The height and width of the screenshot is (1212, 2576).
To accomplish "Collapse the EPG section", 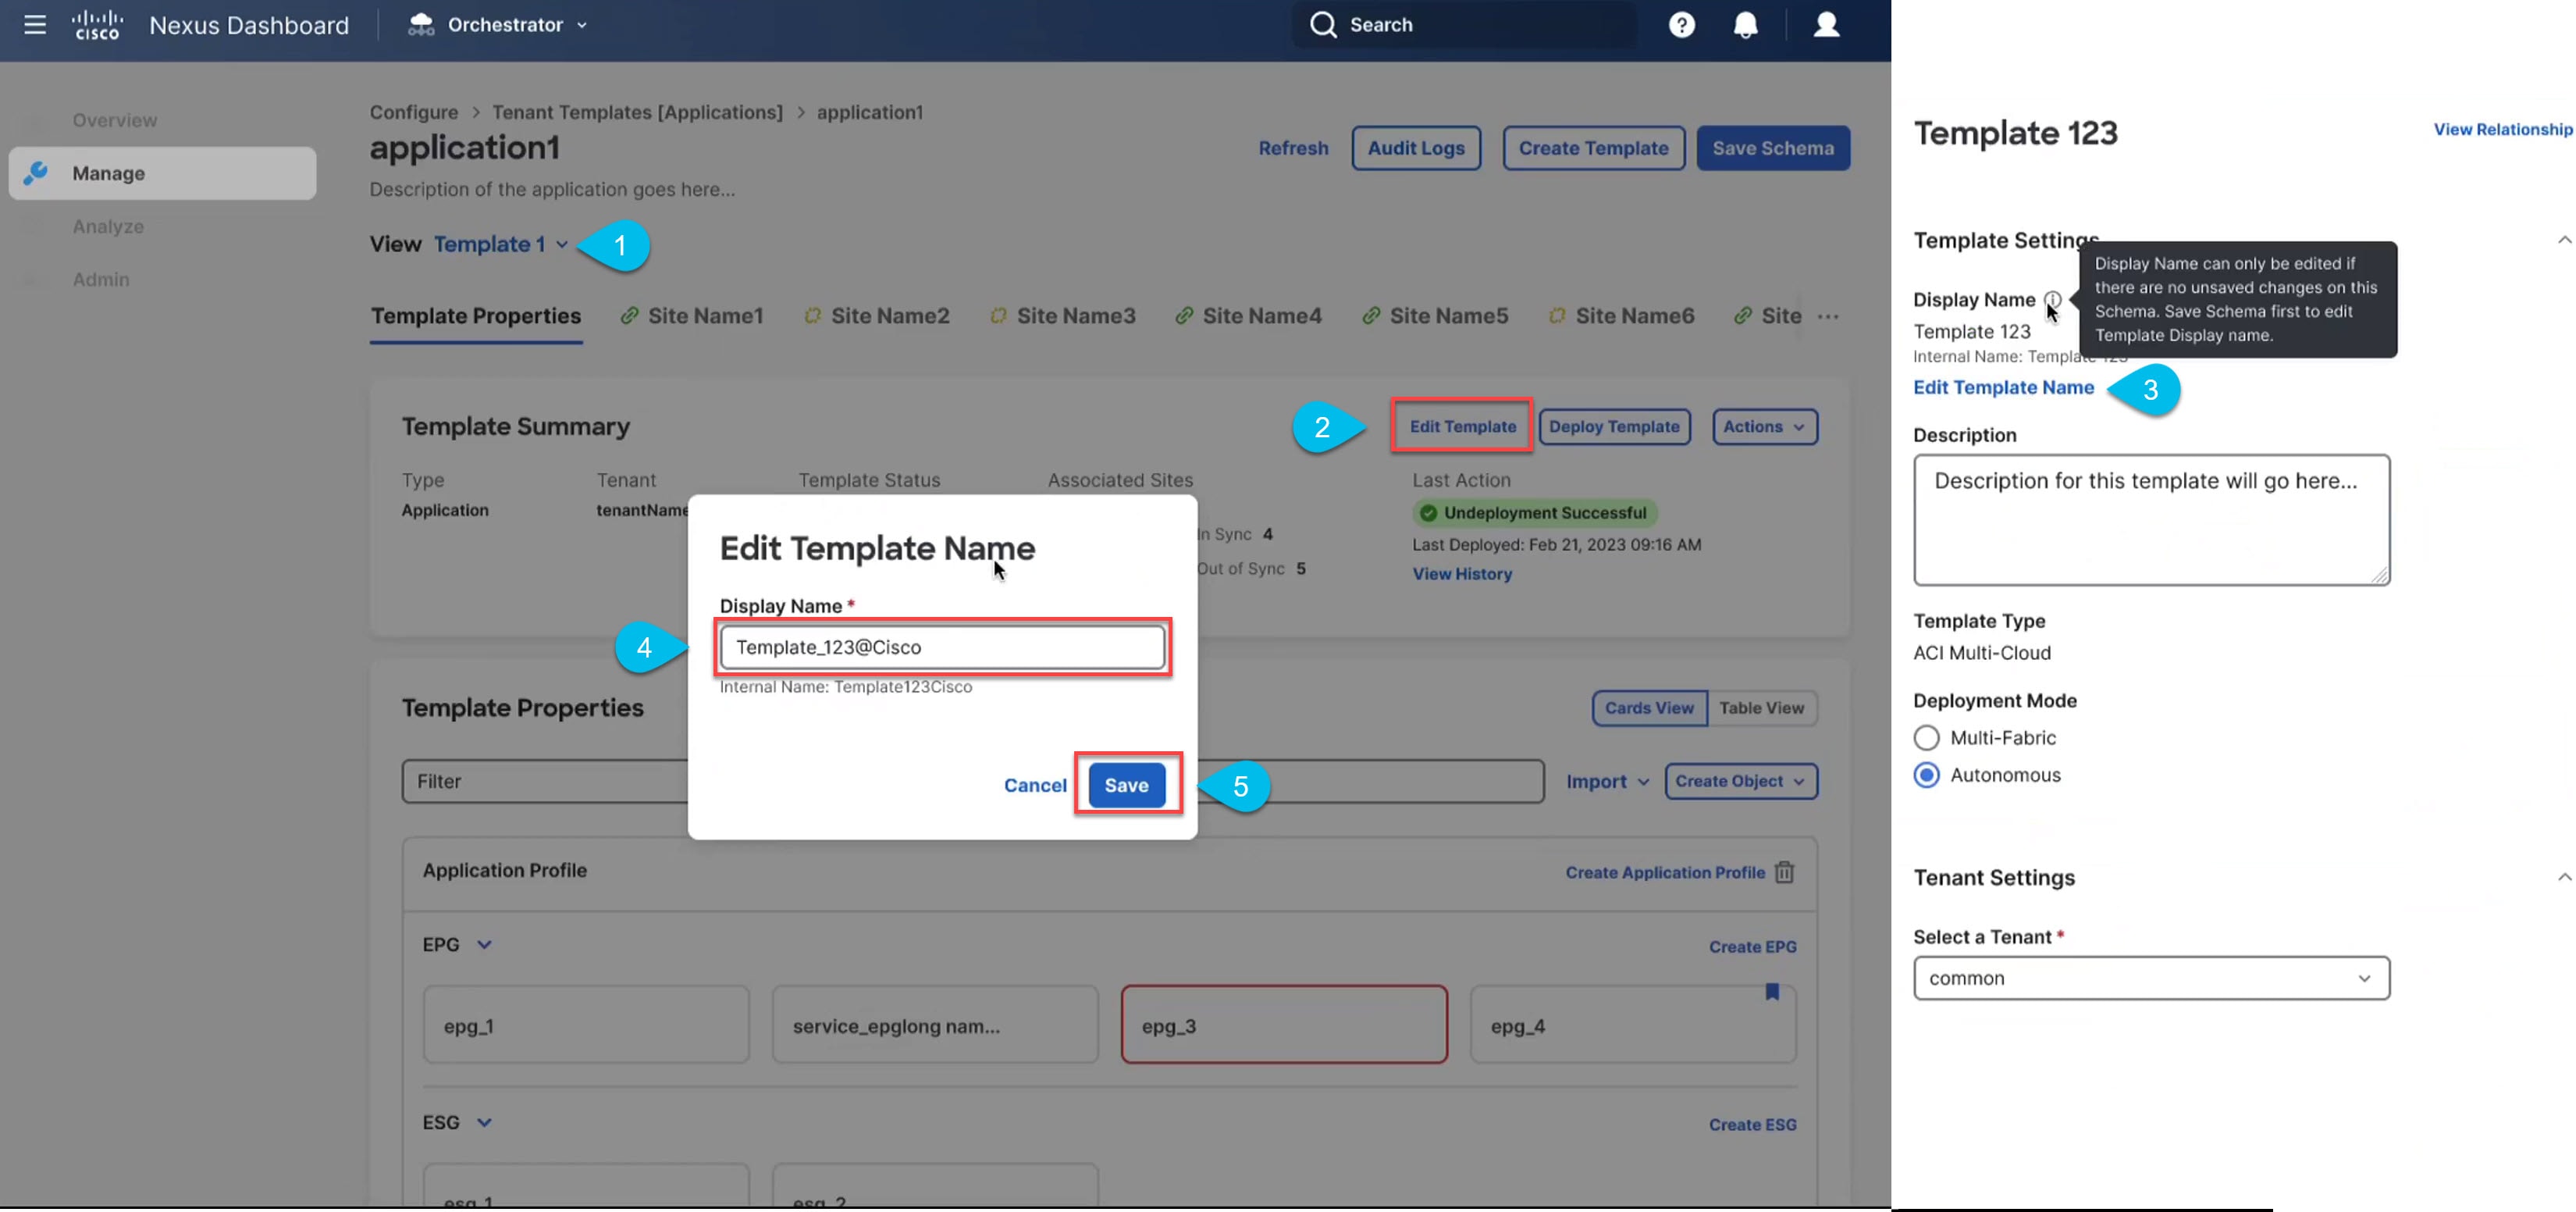I will (x=484, y=945).
